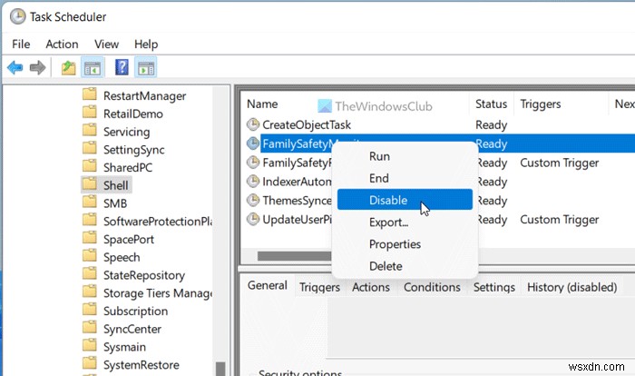Click Custom Trigger in UpdateUserPicture row
Screen dimensions: 635x376
[560, 220]
